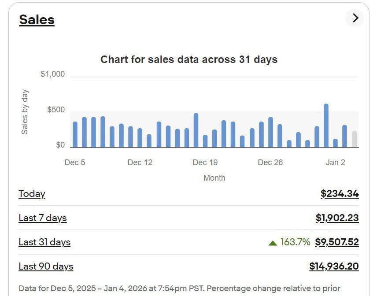
Task: Click the Dec 12 axis label
Action: point(140,162)
